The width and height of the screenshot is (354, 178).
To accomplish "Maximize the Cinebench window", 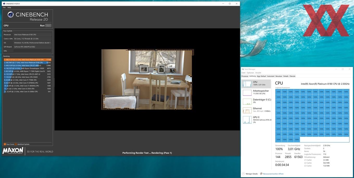I will (x=230, y=4).
